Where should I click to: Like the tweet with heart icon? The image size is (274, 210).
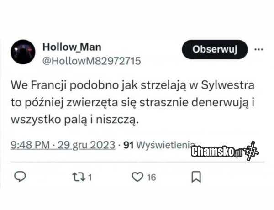[x=137, y=177]
